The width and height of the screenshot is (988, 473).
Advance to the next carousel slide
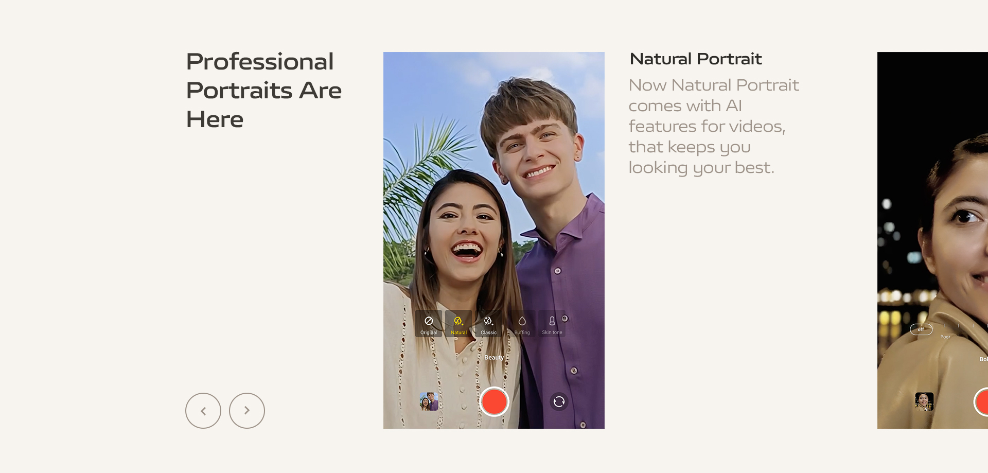247,411
